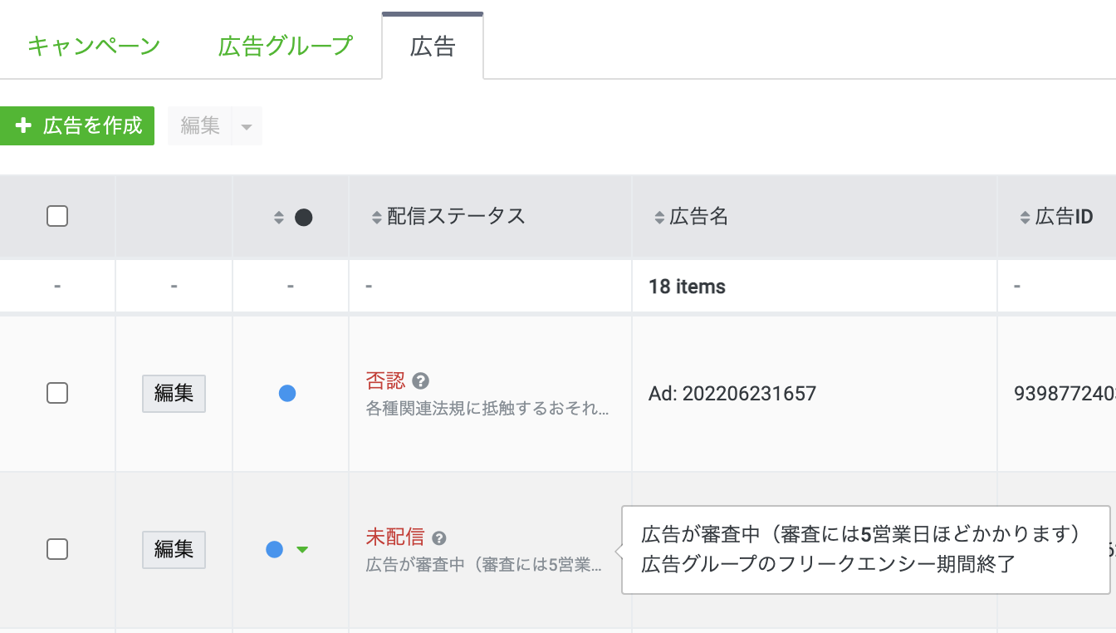Check the box for Ad: 202206231657
The image size is (1116, 633).
point(57,393)
